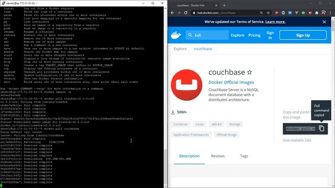Open the Pricing nav item

pos(254,35)
